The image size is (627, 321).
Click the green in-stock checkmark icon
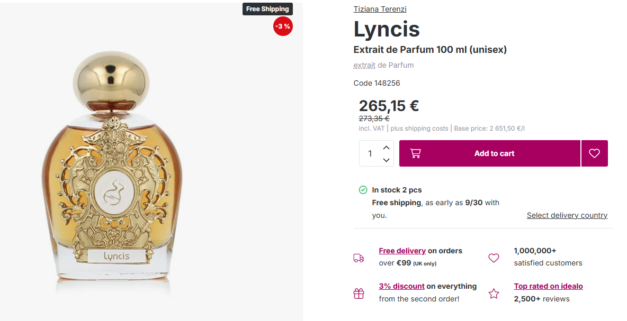pyautogui.click(x=363, y=190)
